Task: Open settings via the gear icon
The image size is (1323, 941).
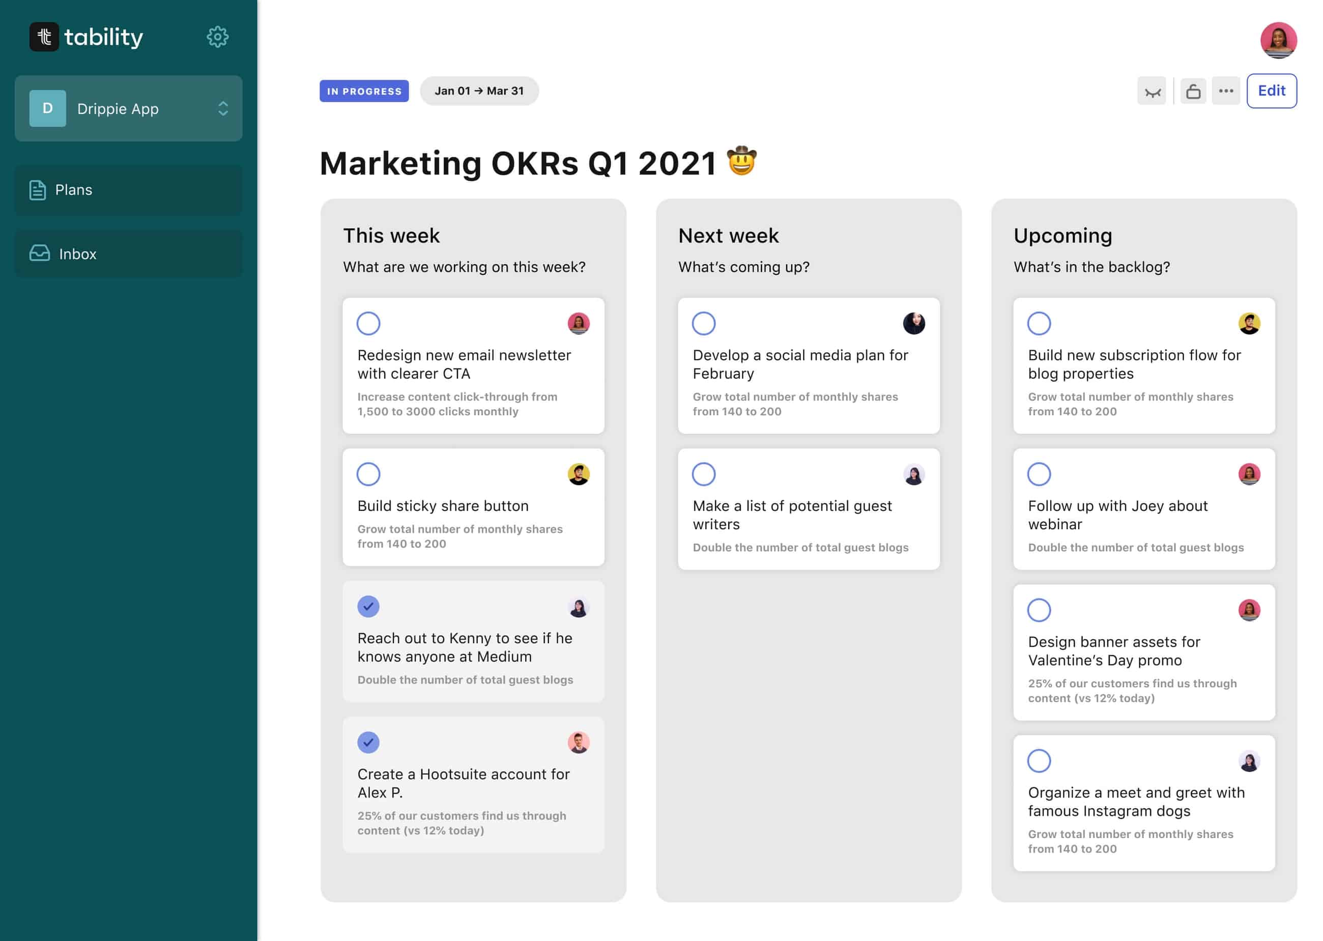Action: (217, 37)
